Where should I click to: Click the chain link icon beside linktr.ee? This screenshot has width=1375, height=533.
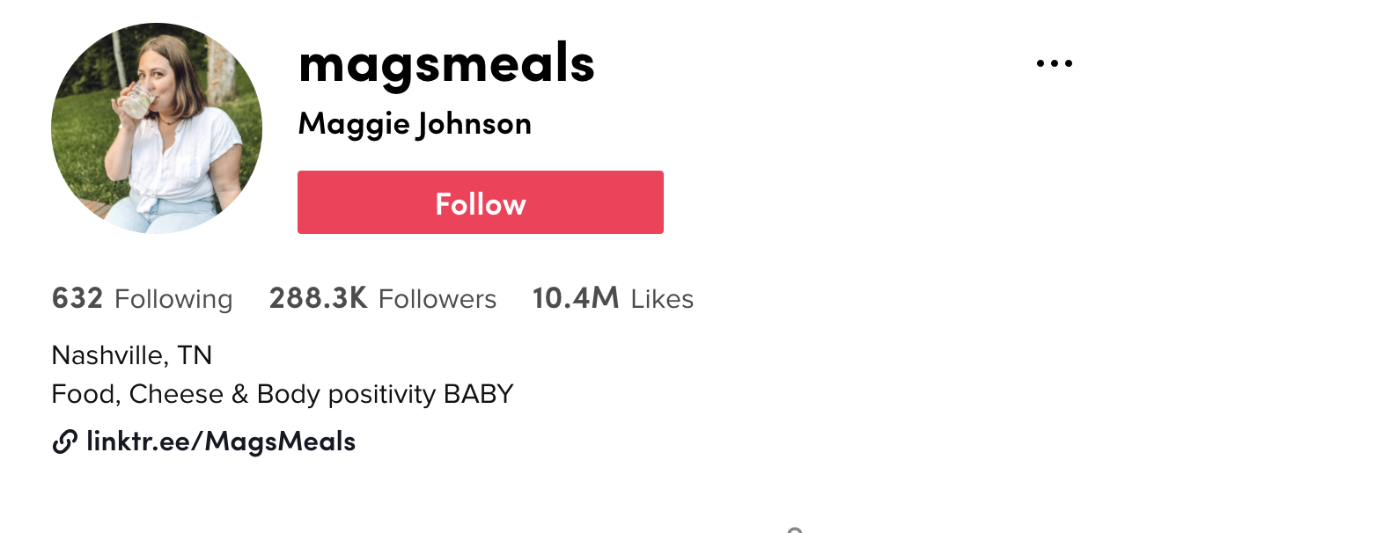[x=64, y=442]
